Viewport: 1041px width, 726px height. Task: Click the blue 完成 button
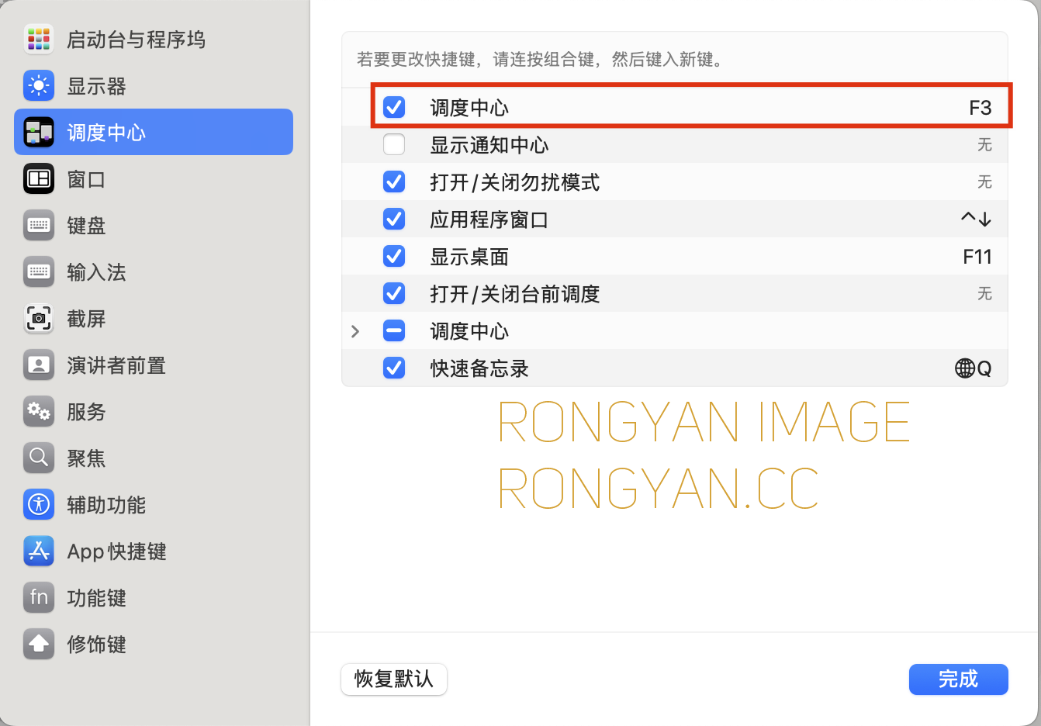[x=959, y=679]
